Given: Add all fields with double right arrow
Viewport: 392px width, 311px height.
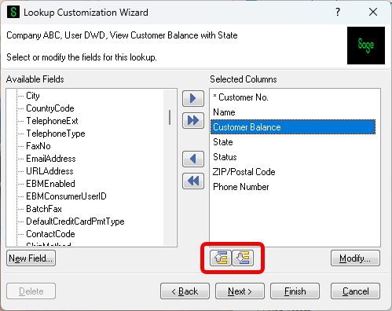Looking at the screenshot, I should click(193, 120).
